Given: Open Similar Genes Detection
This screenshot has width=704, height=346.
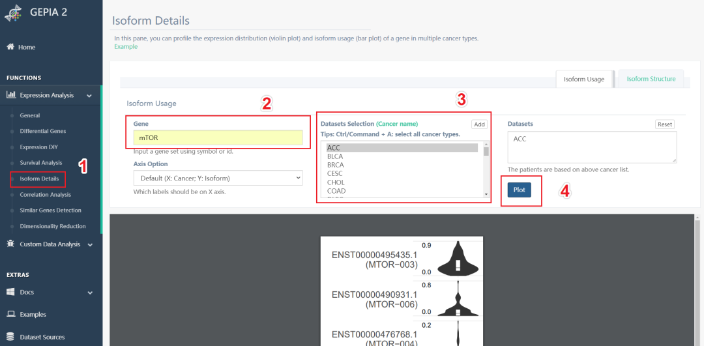Looking at the screenshot, I should tap(50, 210).
